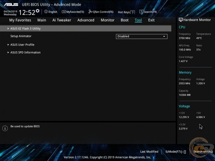The image size is (215, 161).
Task: Click Memory voltage value 1.200 V
Action: click(201, 84)
